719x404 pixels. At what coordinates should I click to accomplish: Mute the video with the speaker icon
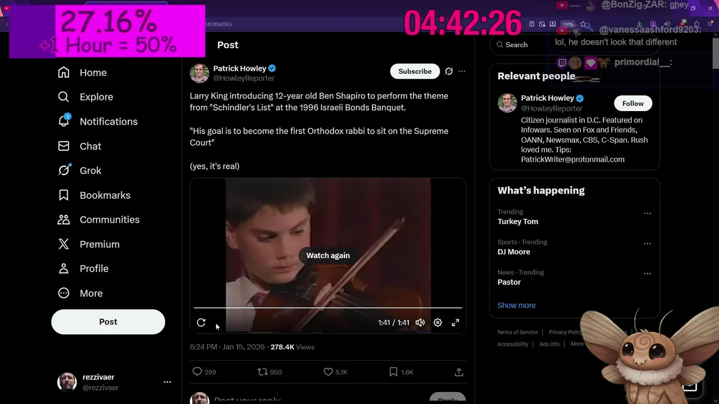click(420, 323)
